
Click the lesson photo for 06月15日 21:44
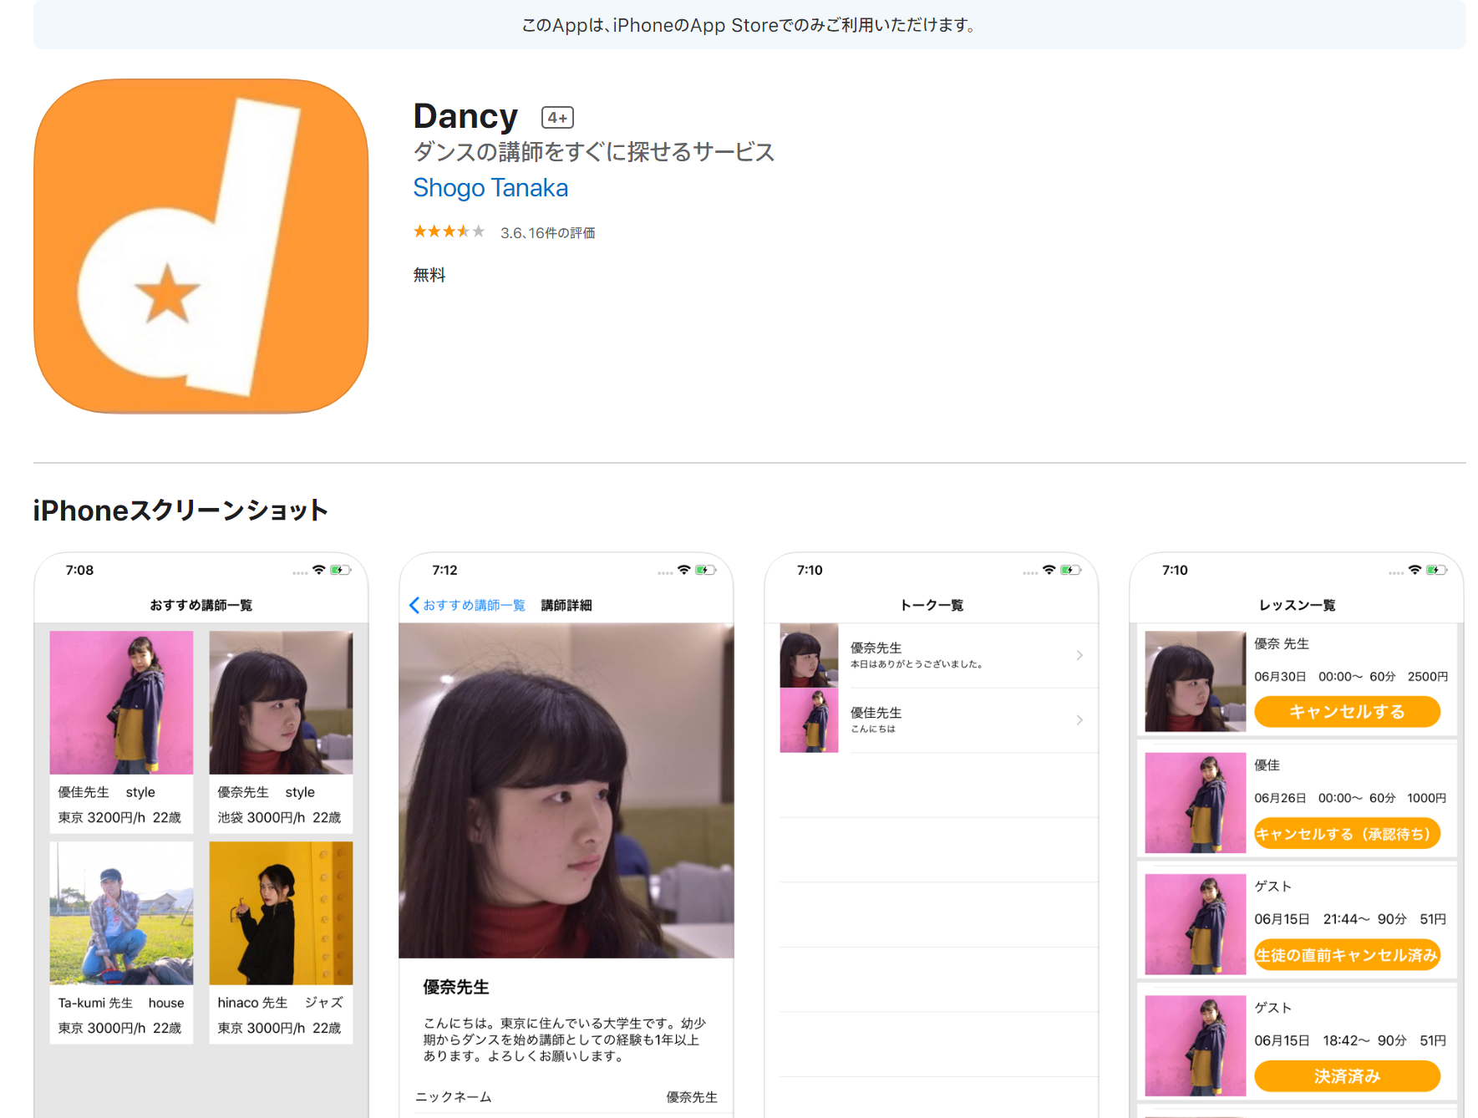coord(1195,924)
